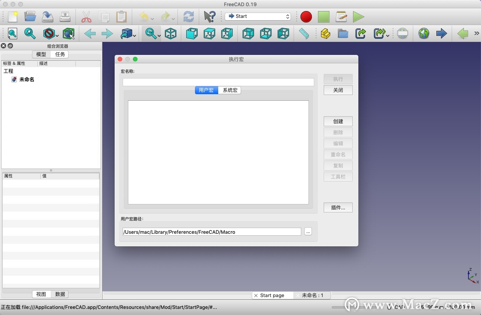Activate the measure distance tool

coord(304,34)
